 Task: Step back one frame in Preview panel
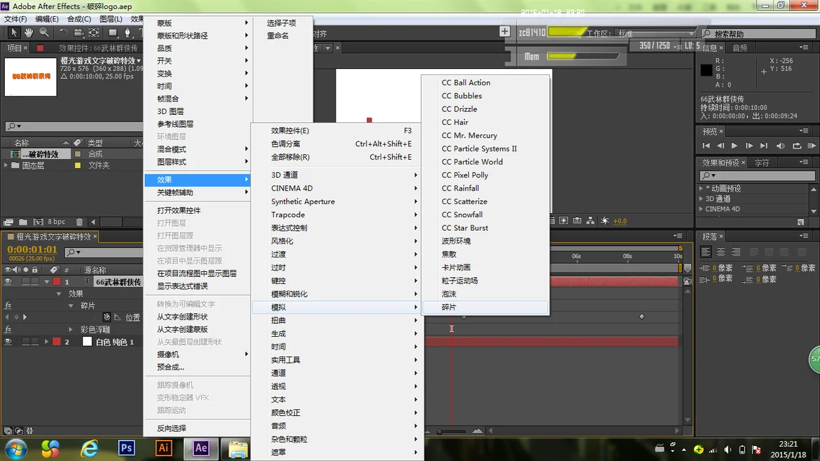[x=720, y=145]
